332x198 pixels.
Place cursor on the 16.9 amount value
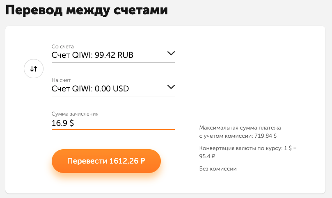pos(60,123)
